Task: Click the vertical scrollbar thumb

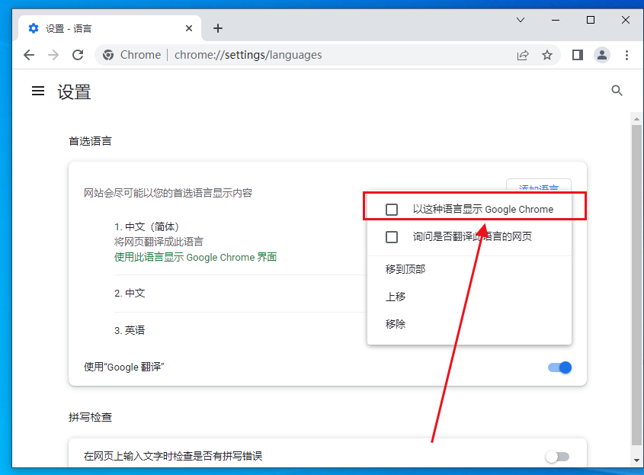Action: click(x=636, y=284)
